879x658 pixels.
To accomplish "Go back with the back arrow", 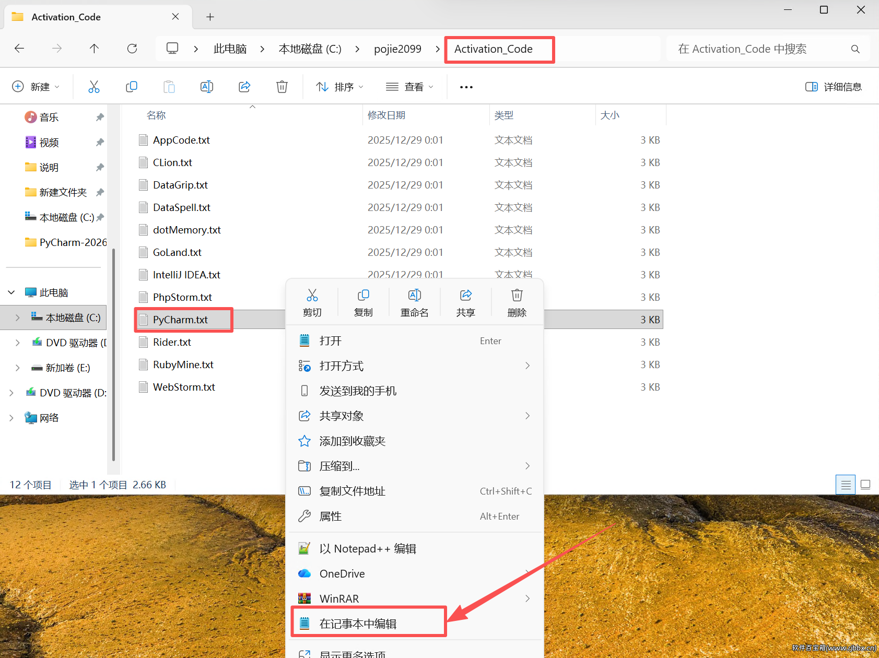I will [19, 49].
